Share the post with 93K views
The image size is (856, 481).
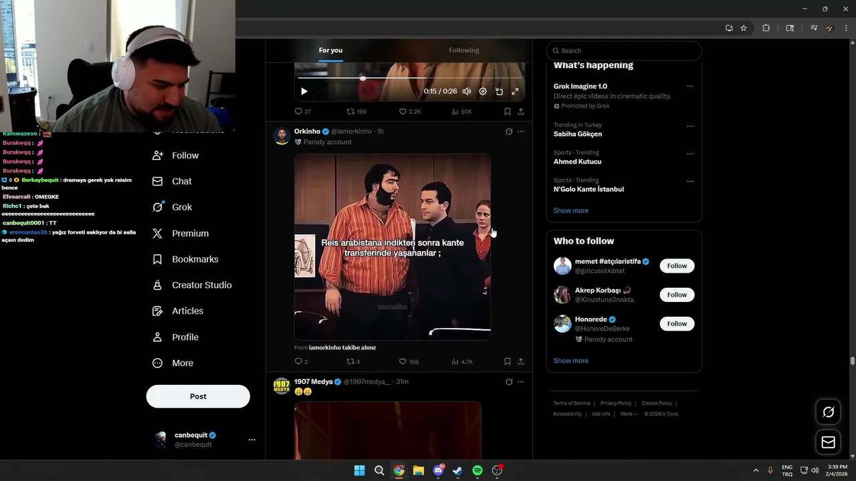[x=521, y=112]
